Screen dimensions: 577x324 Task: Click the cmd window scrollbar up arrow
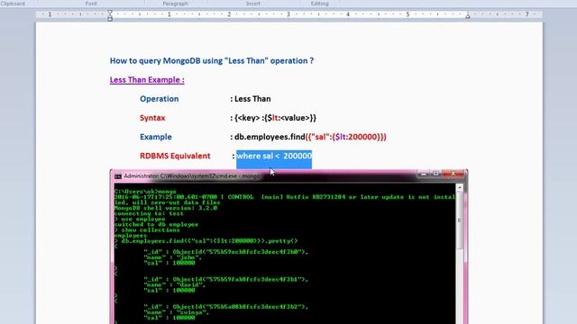pyautogui.click(x=459, y=188)
